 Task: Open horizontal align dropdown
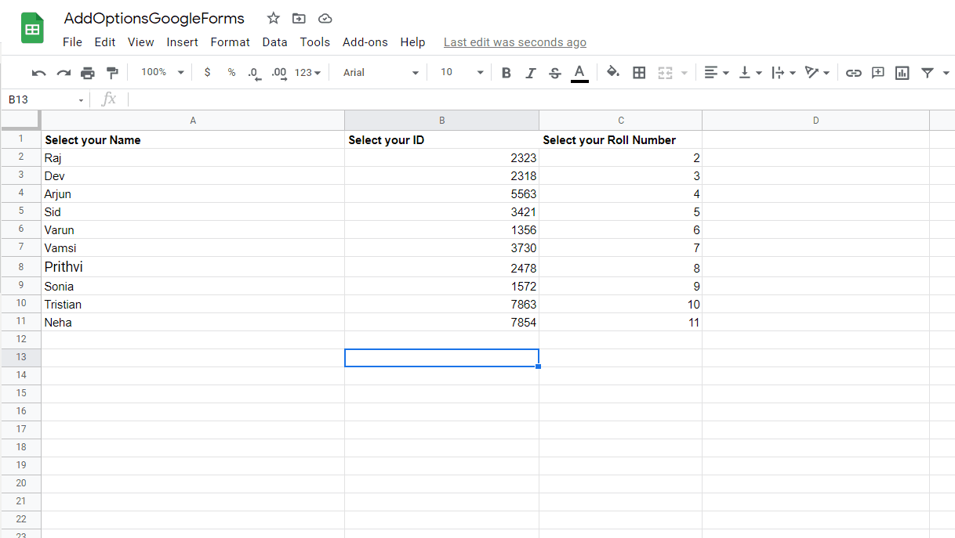(x=717, y=73)
